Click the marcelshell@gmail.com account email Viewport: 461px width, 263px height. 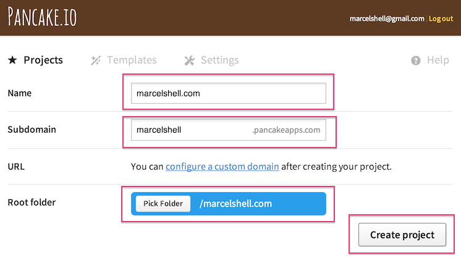387,19
